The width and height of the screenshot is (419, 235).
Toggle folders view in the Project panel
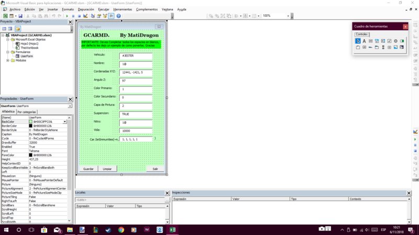(x=17, y=28)
